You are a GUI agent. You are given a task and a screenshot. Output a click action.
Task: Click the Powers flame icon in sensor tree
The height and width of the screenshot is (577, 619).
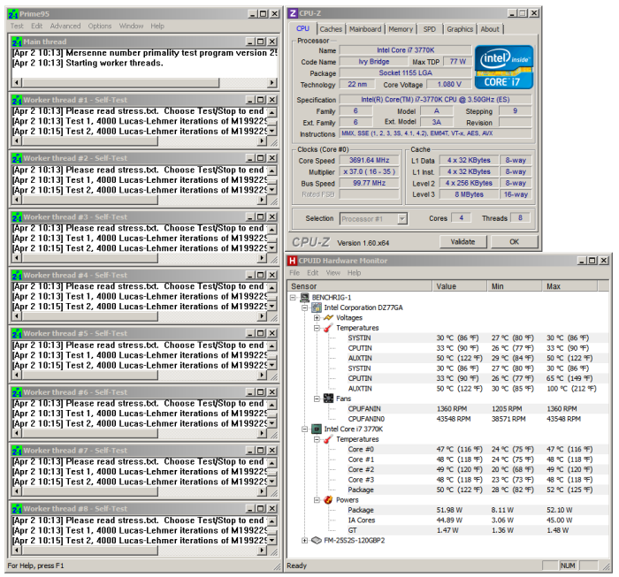(328, 499)
